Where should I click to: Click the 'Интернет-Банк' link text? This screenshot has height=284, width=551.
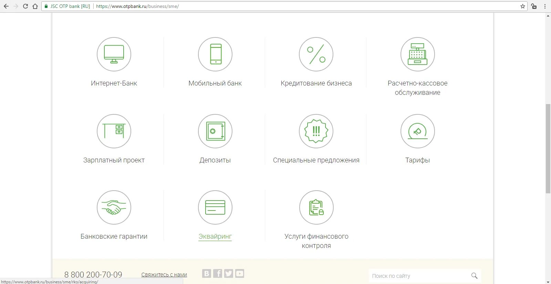(114, 83)
